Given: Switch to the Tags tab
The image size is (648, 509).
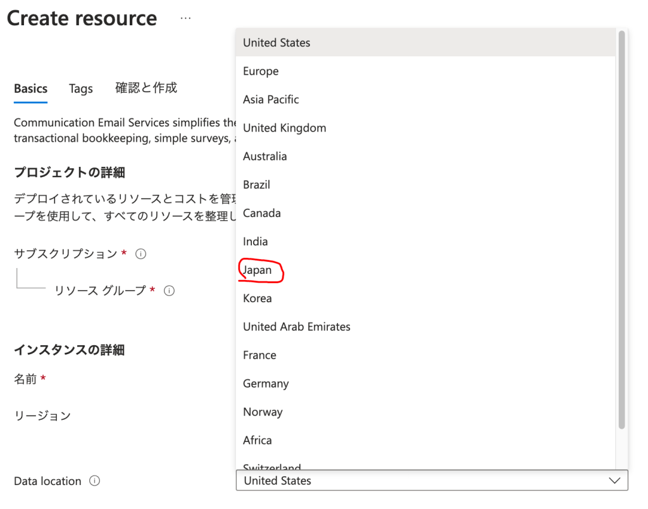Looking at the screenshot, I should (81, 89).
